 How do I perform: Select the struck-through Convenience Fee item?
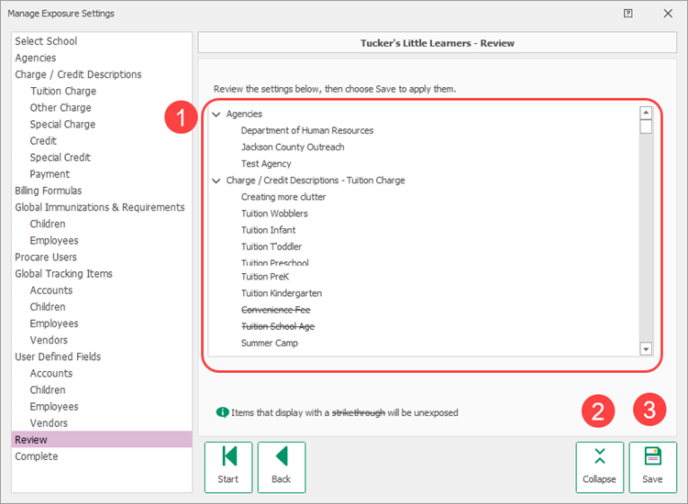click(276, 311)
